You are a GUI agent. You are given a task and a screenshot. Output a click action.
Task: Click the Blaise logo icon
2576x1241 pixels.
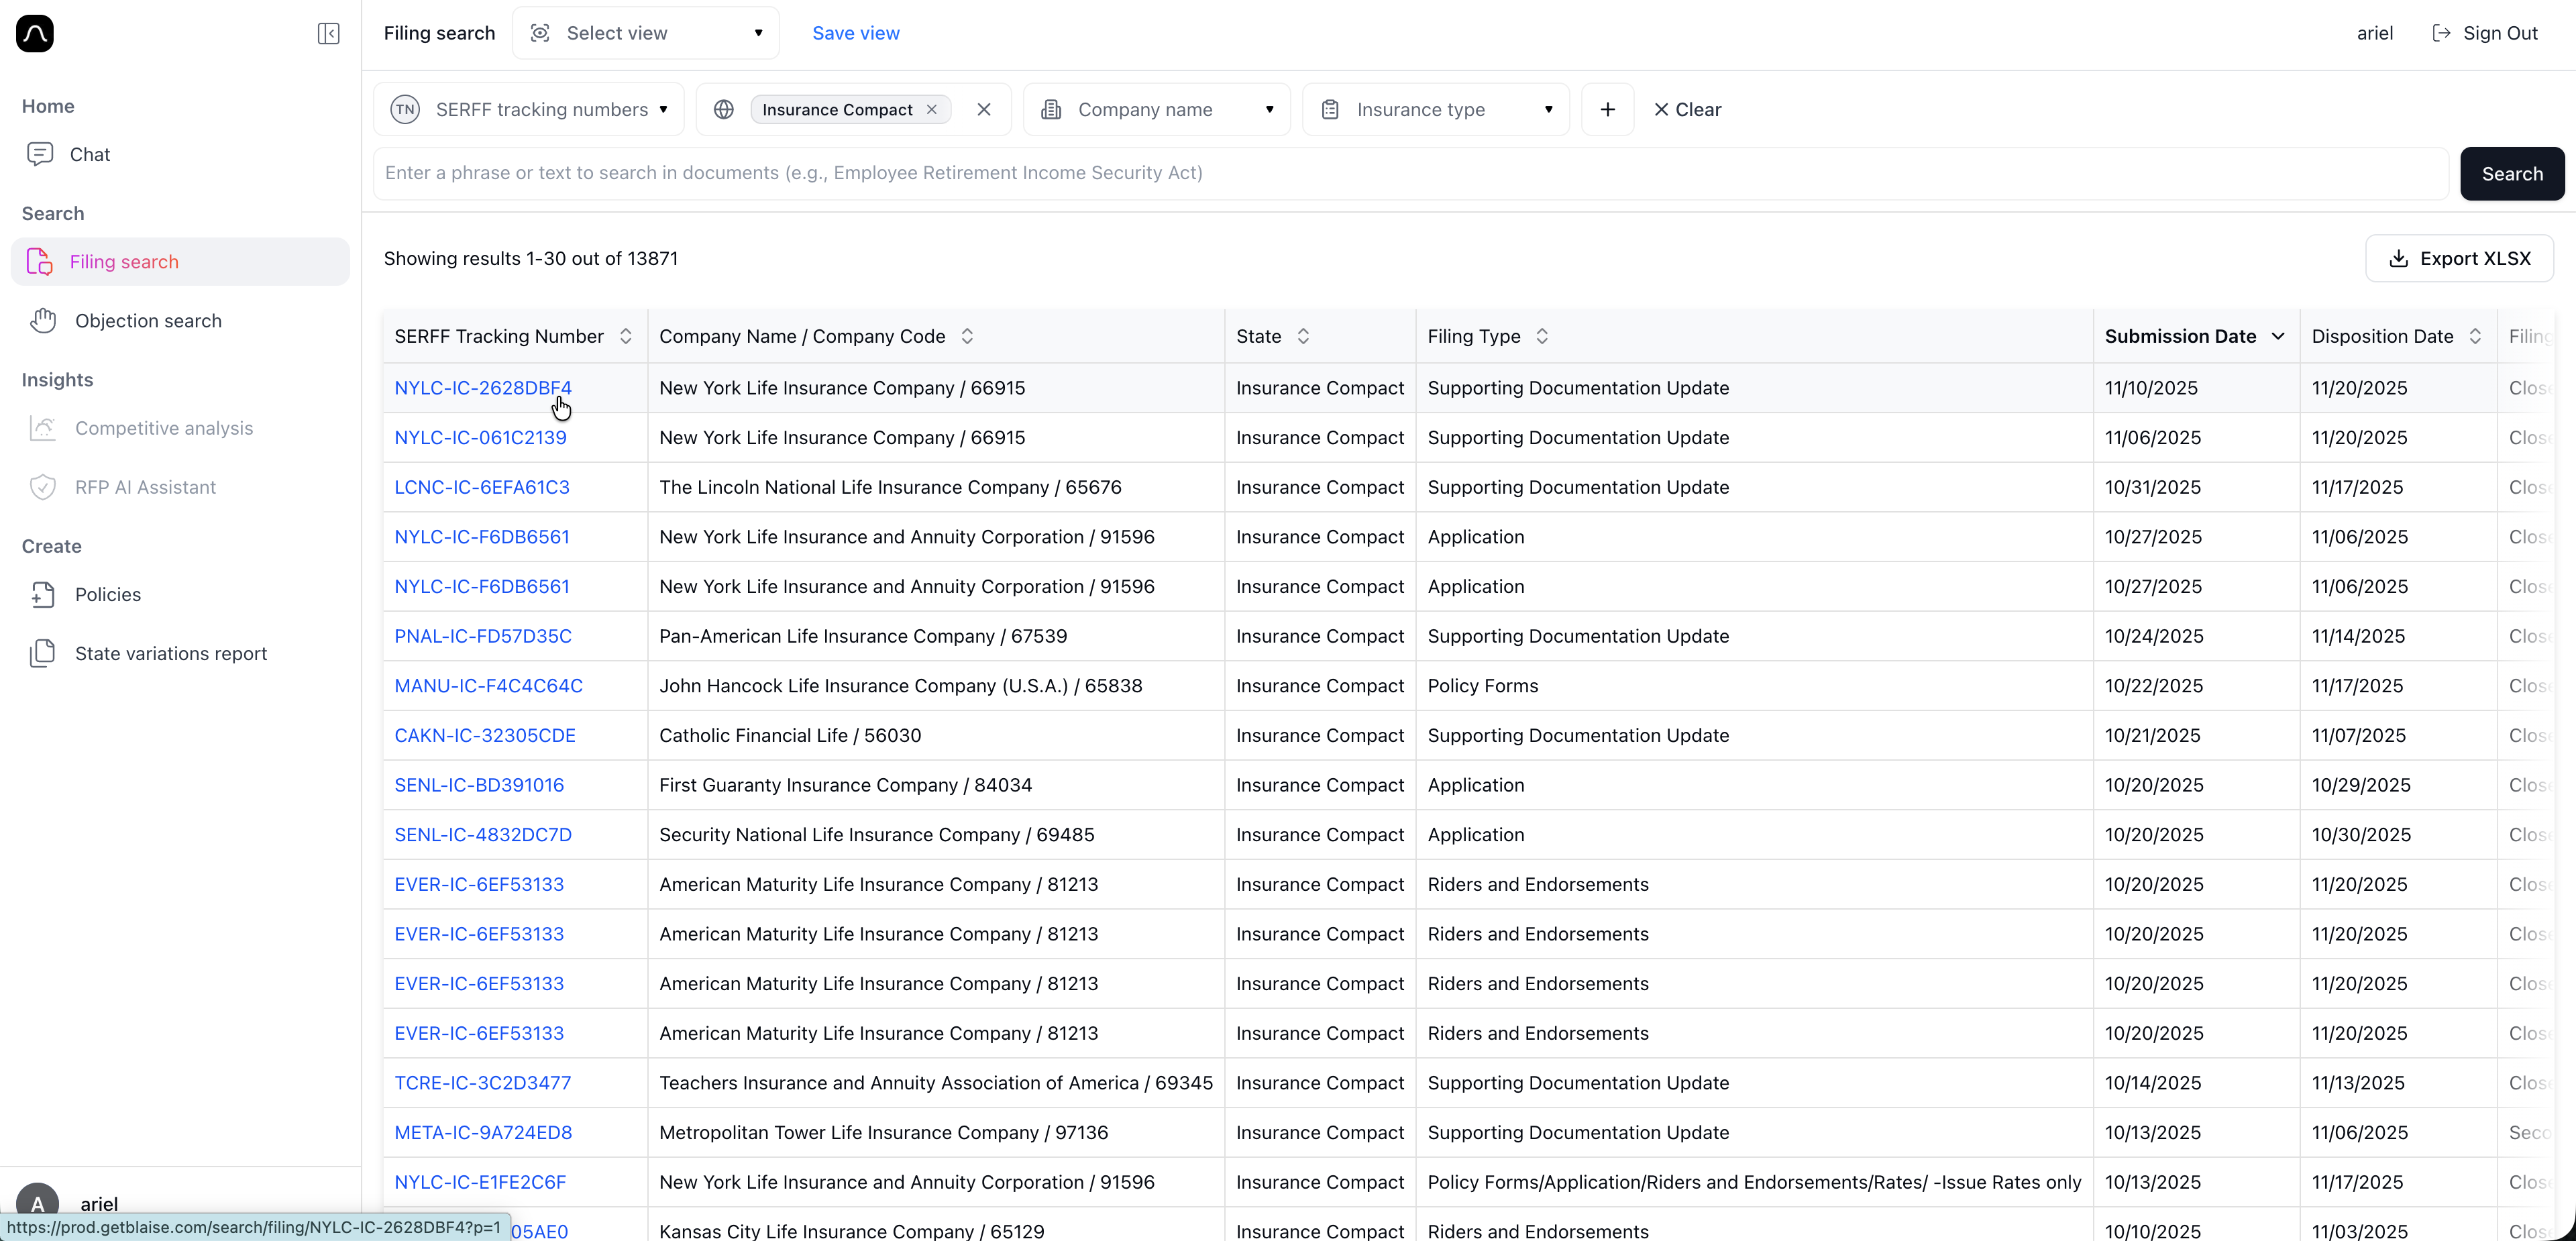click(x=35, y=34)
